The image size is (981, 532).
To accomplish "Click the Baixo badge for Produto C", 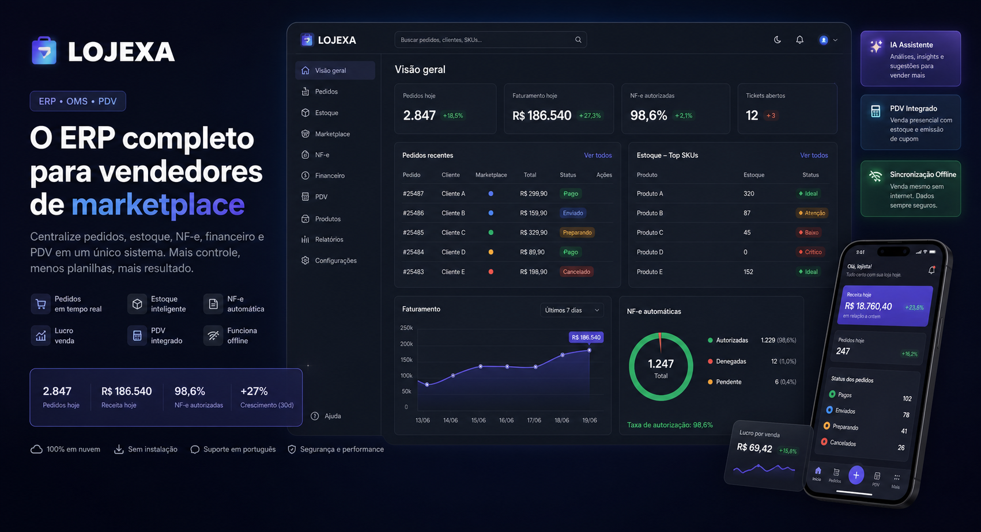I will 809,233.
